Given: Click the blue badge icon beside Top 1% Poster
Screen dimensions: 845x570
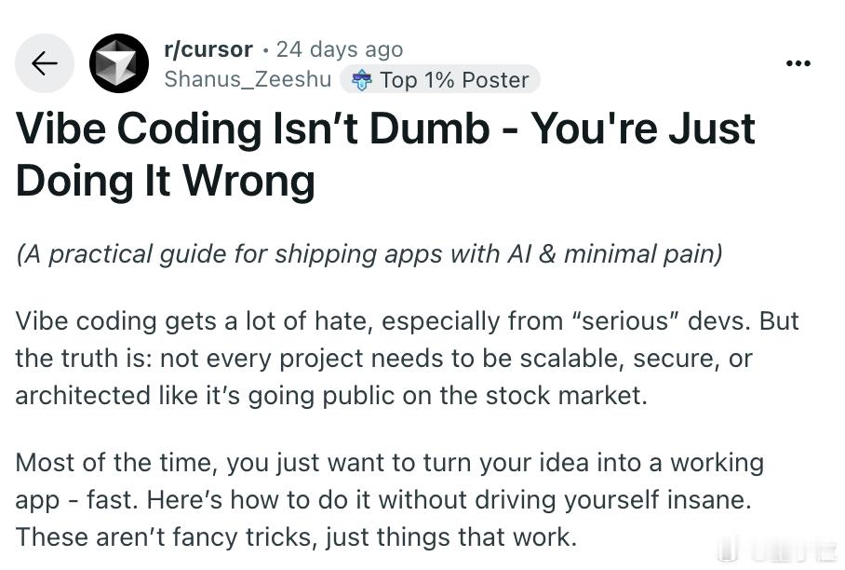Looking at the screenshot, I should [x=361, y=80].
